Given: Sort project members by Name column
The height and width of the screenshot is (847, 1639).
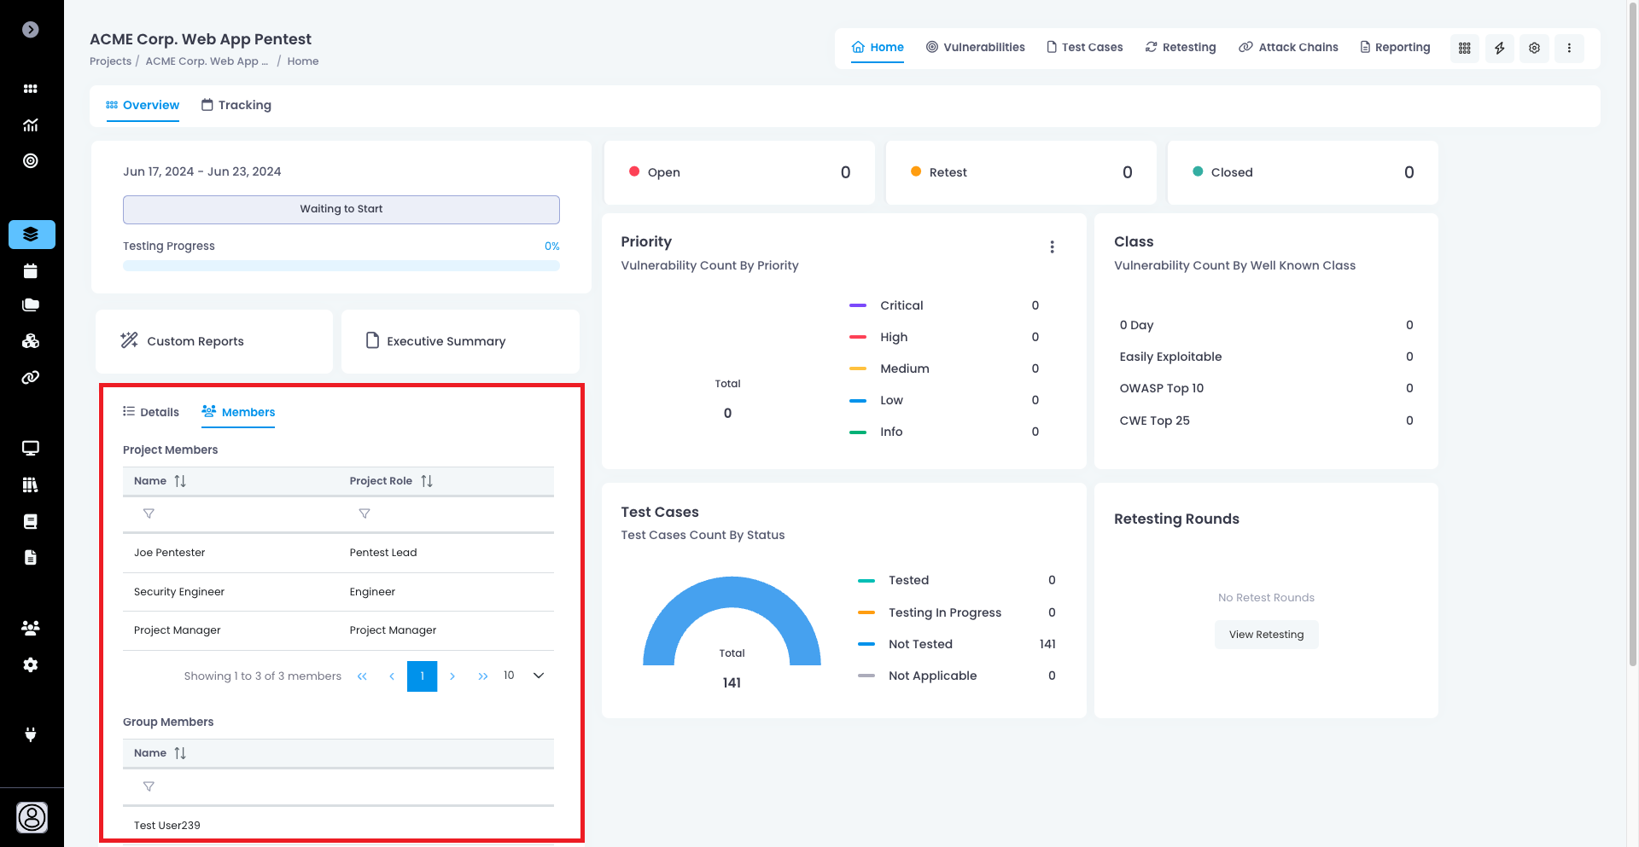Looking at the screenshot, I should pos(180,481).
